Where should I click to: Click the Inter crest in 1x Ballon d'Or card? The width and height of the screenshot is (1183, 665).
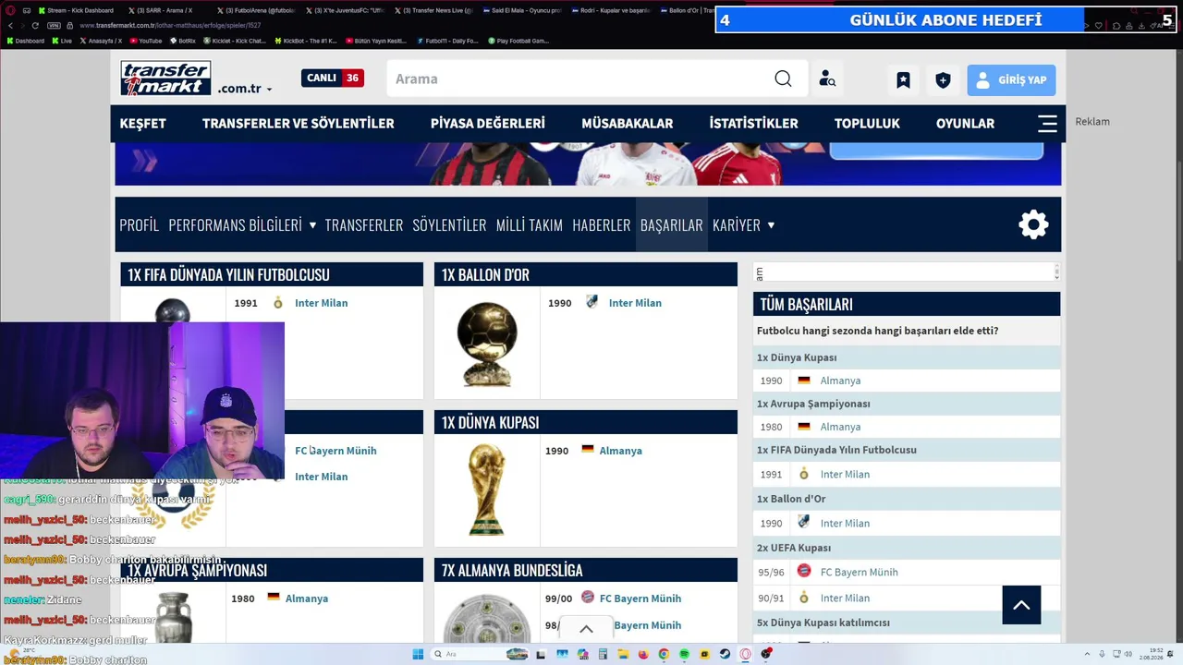[591, 302]
